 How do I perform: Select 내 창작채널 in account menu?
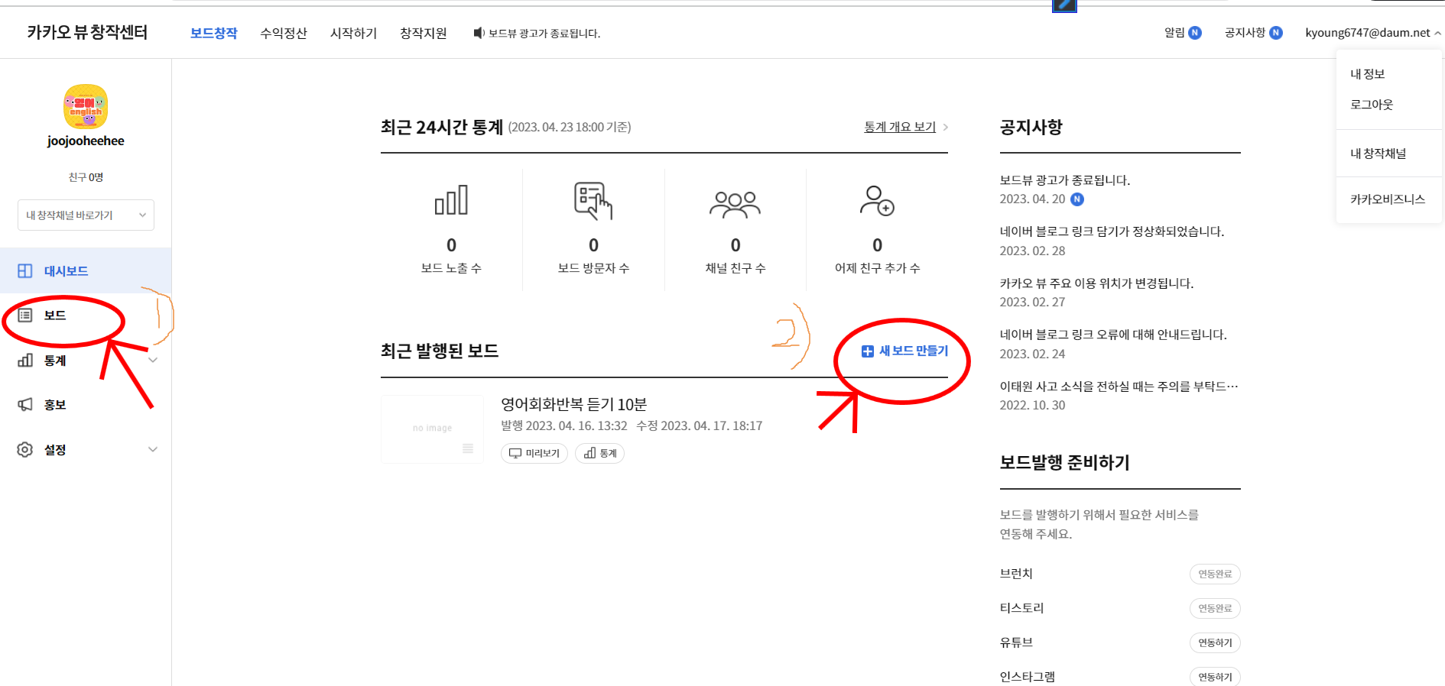1378,154
